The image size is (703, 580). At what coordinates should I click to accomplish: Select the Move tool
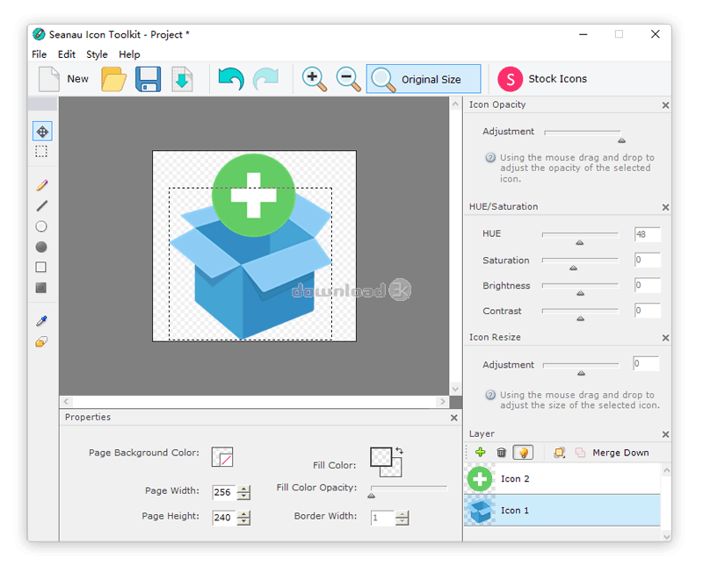tap(42, 132)
